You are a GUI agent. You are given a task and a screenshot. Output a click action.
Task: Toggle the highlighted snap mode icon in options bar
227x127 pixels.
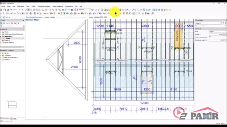coord(4,17)
